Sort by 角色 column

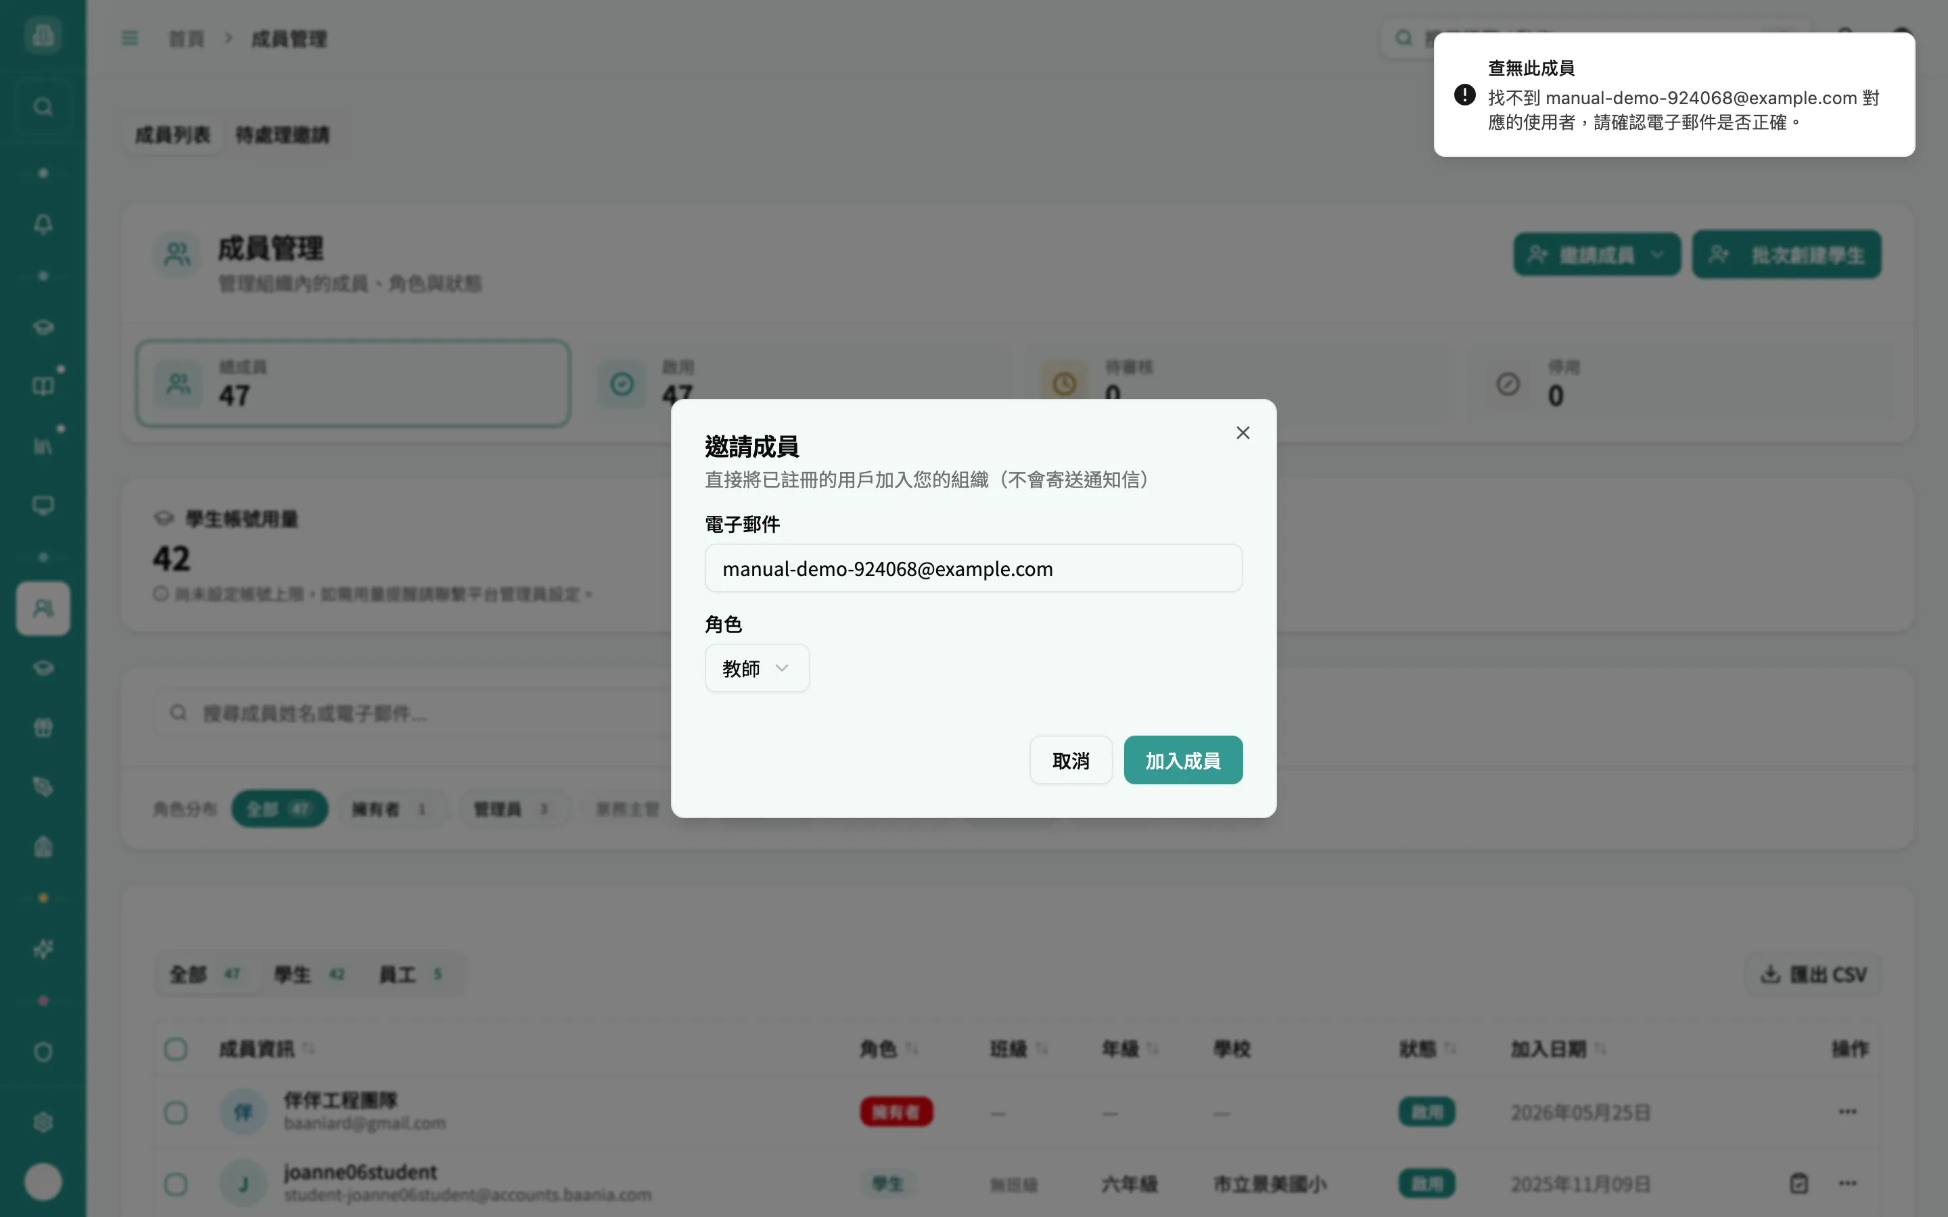click(889, 1049)
